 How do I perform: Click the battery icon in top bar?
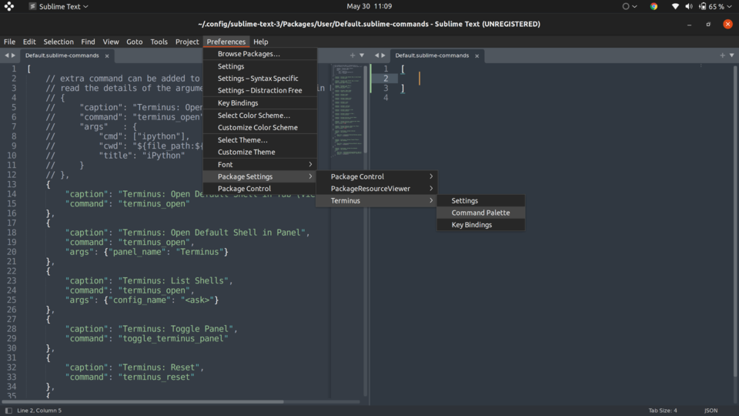701,6
